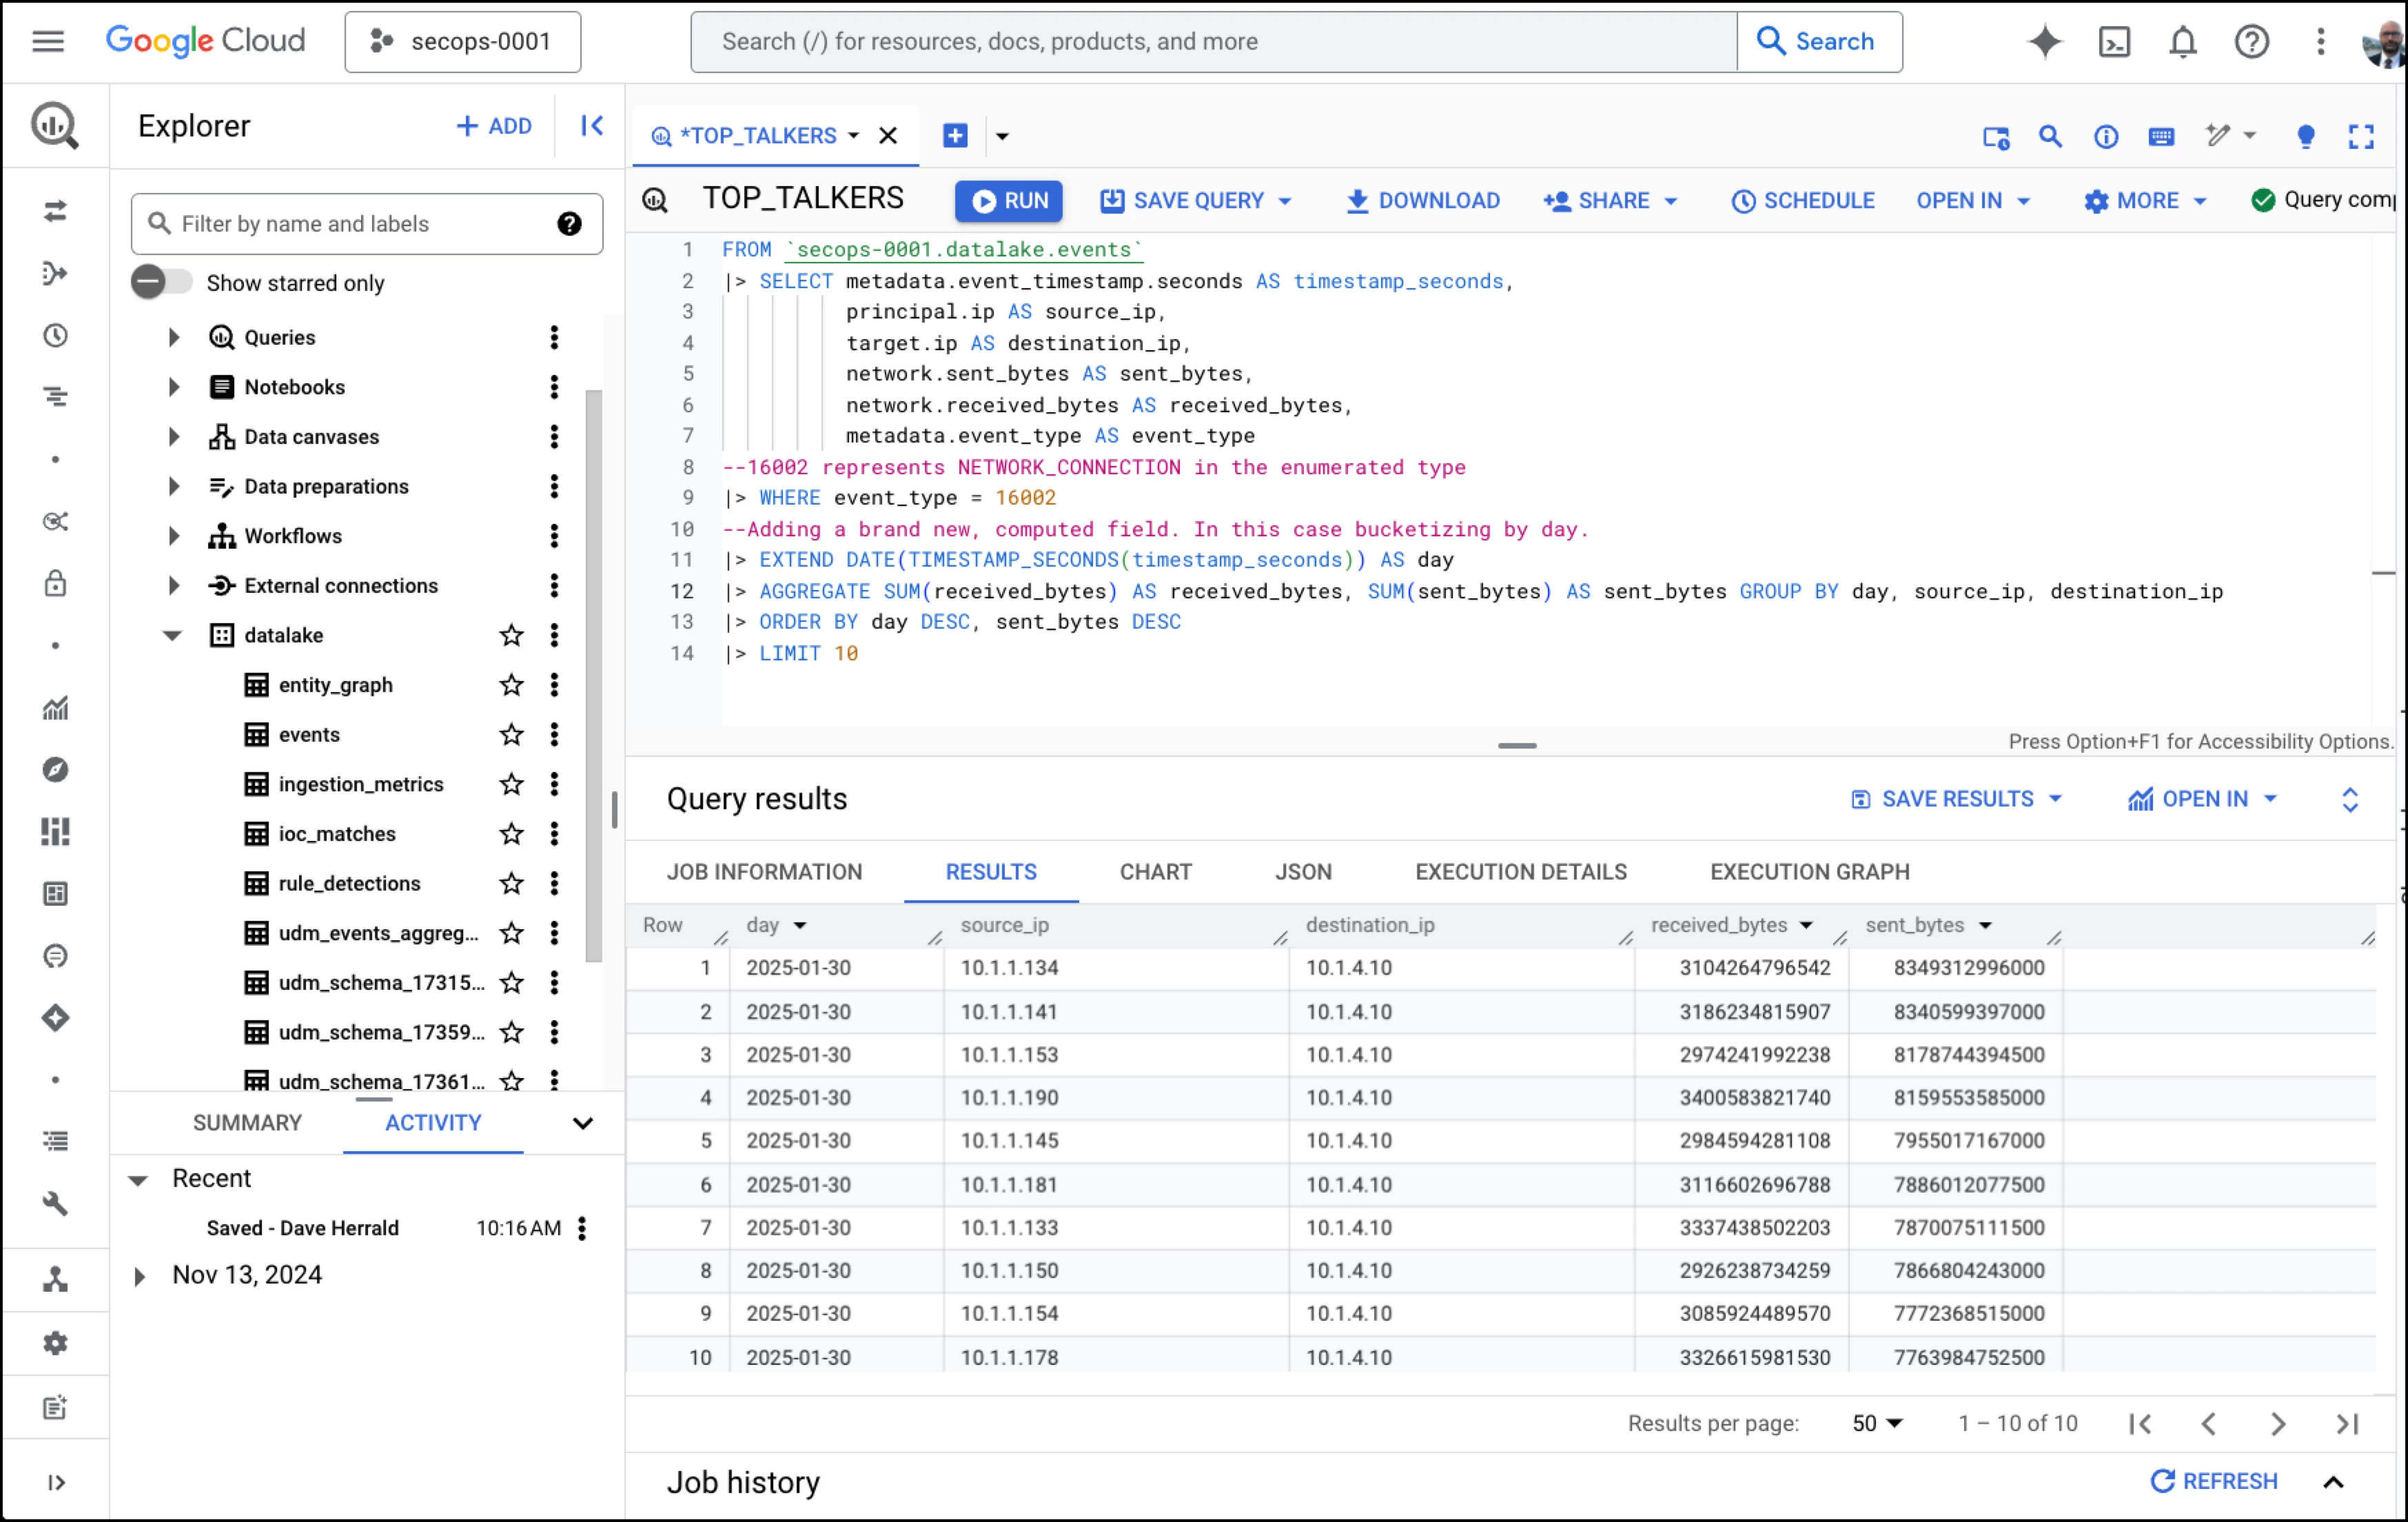
Task: Expand sidebar with bottom arrow icon
Action: [56, 1482]
